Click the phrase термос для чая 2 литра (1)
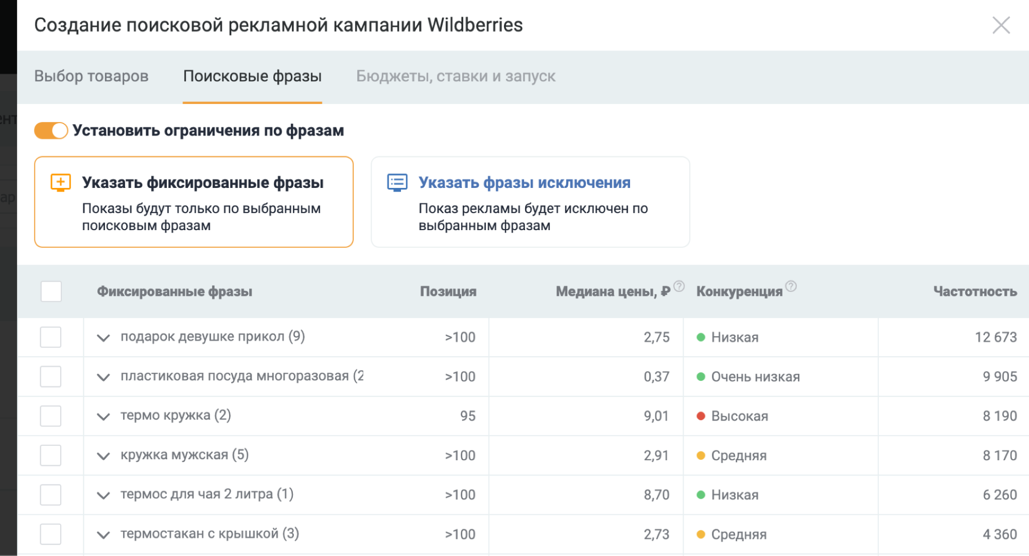 207,494
